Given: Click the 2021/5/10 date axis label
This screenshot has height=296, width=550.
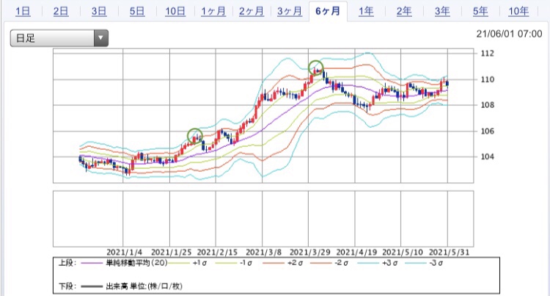Looking at the screenshot, I should [x=403, y=252].
